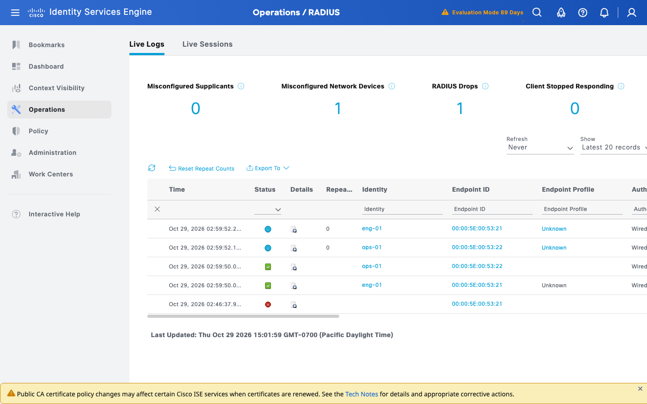Open details icon for first eng-01 row

pyautogui.click(x=293, y=229)
